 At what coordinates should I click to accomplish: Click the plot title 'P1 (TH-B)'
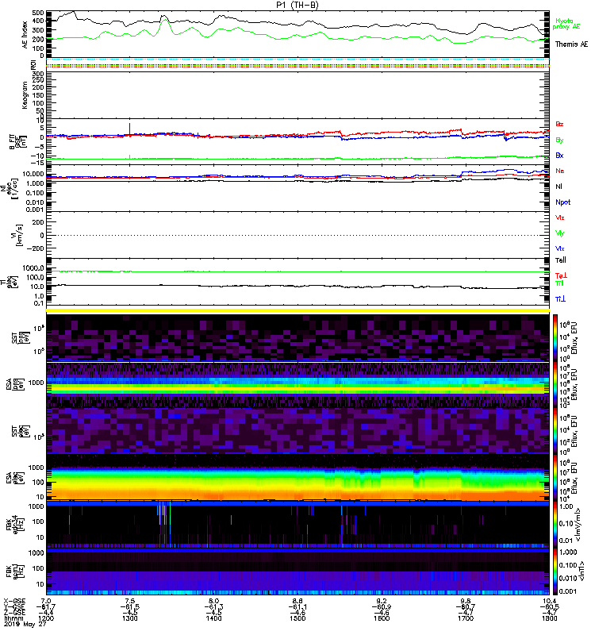(297, 5)
